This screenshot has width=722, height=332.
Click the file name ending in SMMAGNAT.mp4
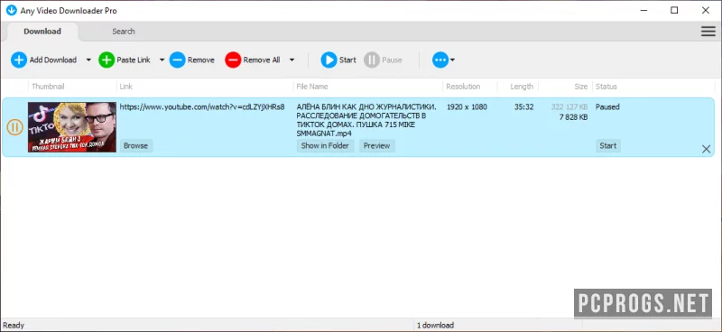[x=366, y=120]
